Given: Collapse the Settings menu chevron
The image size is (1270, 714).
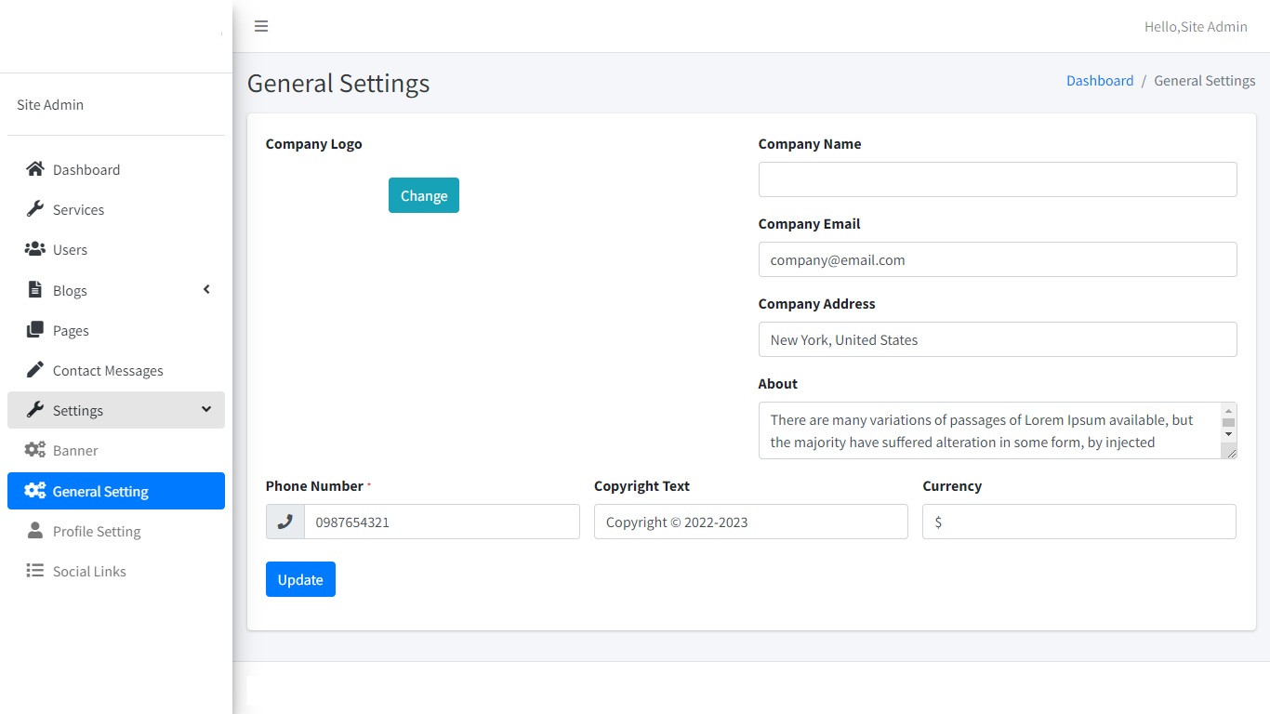Looking at the screenshot, I should coord(206,410).
